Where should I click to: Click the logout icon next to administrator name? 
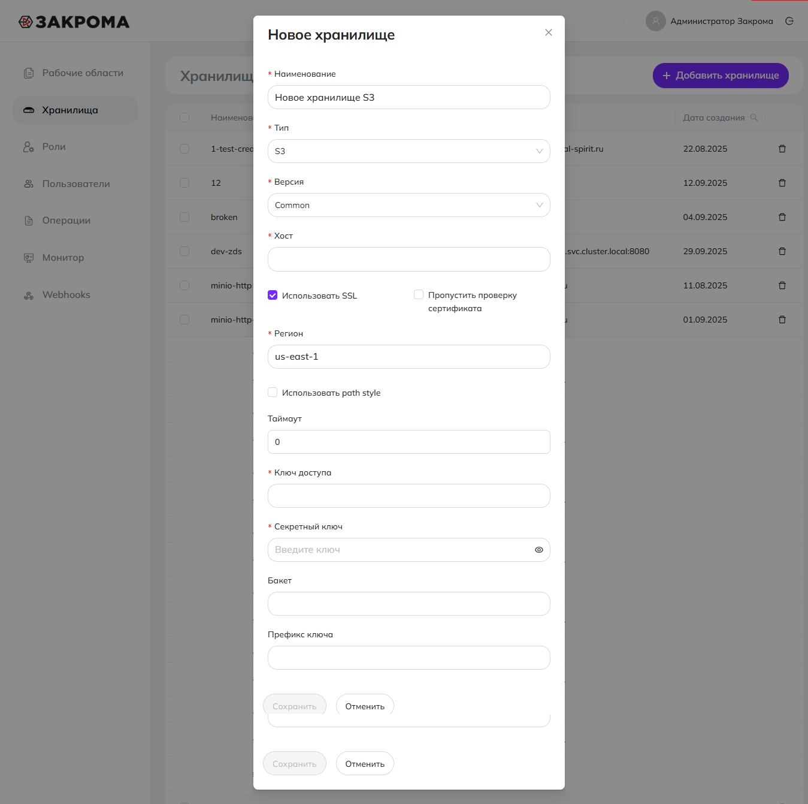coord(789,21)
